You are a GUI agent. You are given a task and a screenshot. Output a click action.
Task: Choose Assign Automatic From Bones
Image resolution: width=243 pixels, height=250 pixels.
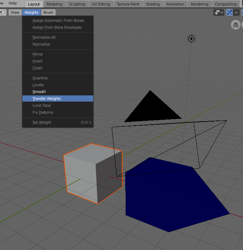(58, 20)
